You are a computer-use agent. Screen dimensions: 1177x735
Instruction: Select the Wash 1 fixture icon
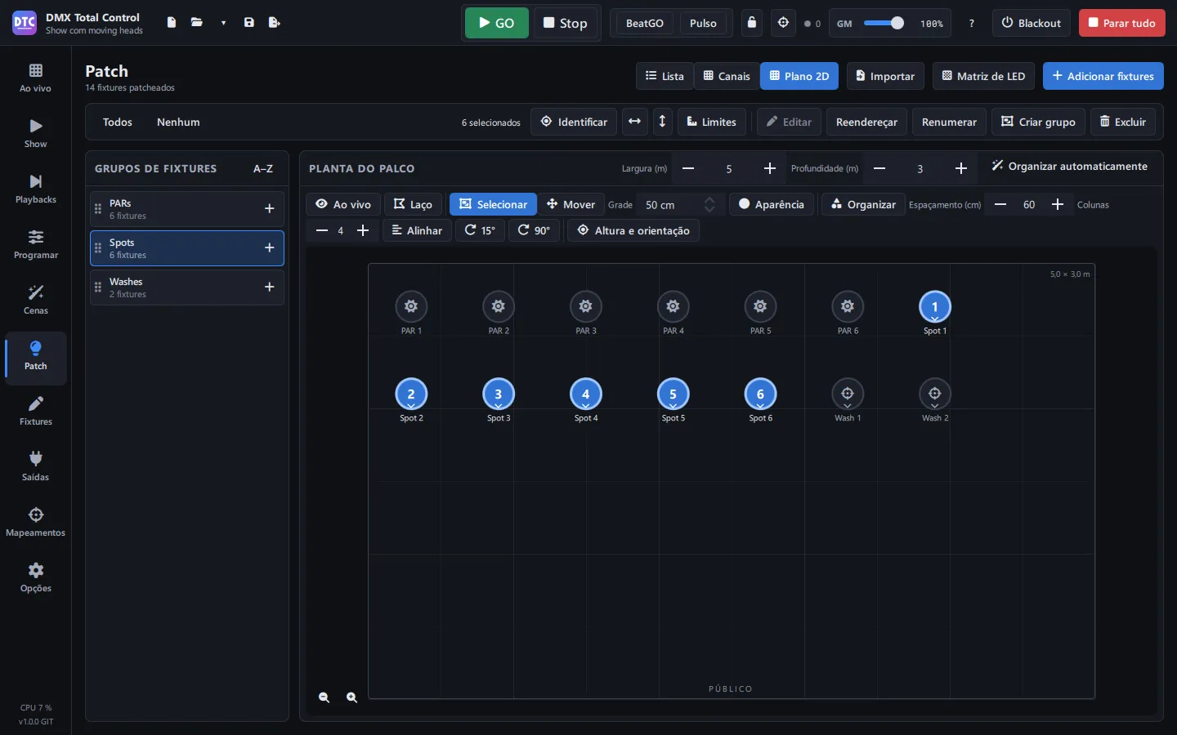pyautogui.click(x=848, y=394)
